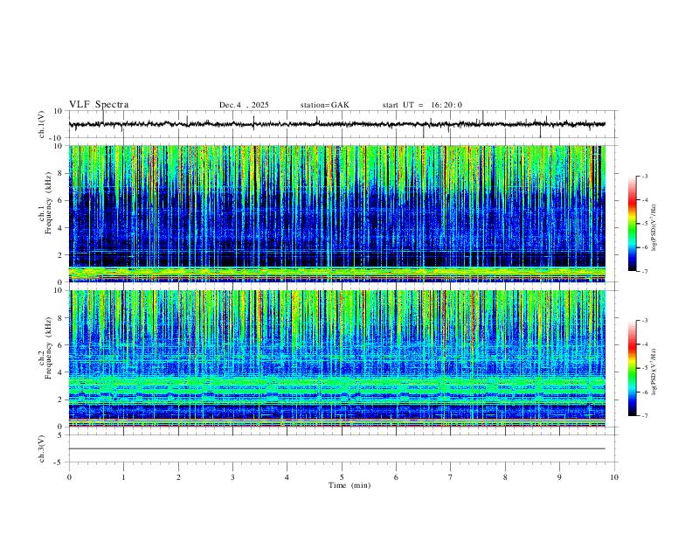Image resolution: width=692 pixels, height=535 pixels.
Task: Click the time axis tick label "4"
Action: tap(287, 477)
